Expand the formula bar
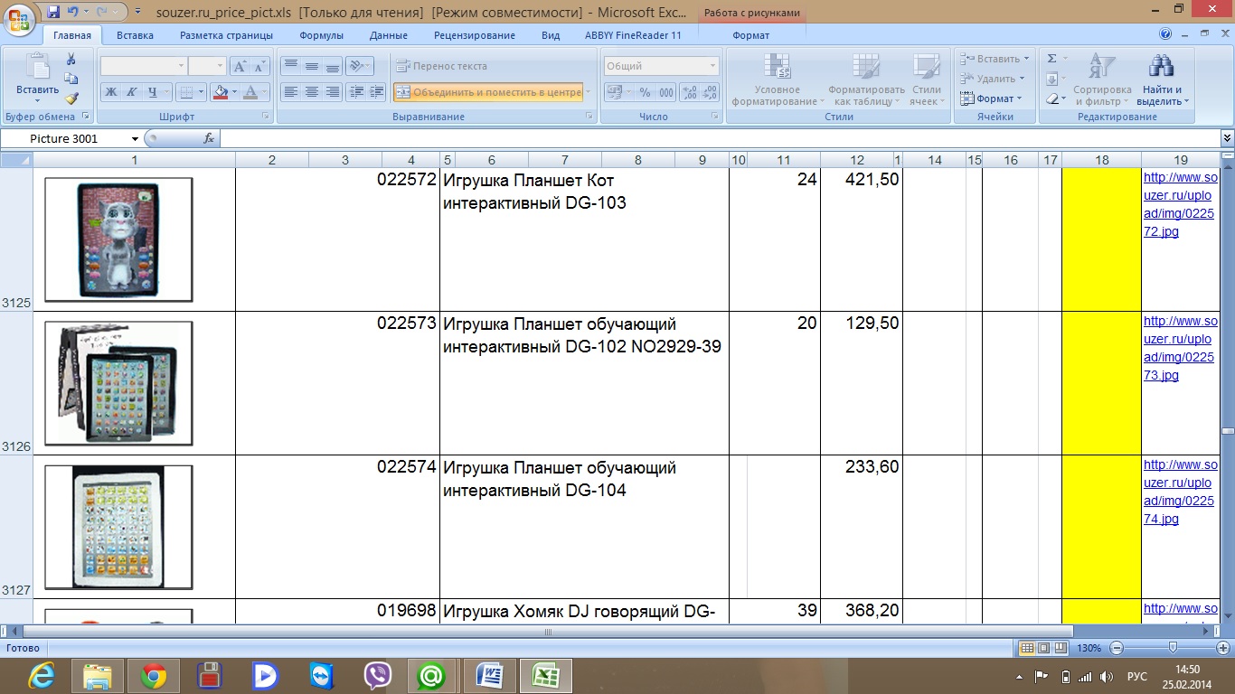Screen dimensions: 1235x694 click(1227, 138)
